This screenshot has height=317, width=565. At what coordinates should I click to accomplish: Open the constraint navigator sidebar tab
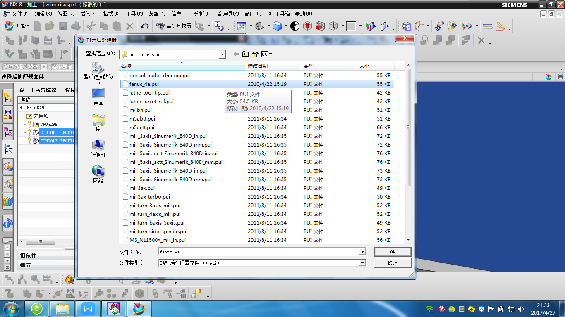pyautogui.click(x=8, y=114)
